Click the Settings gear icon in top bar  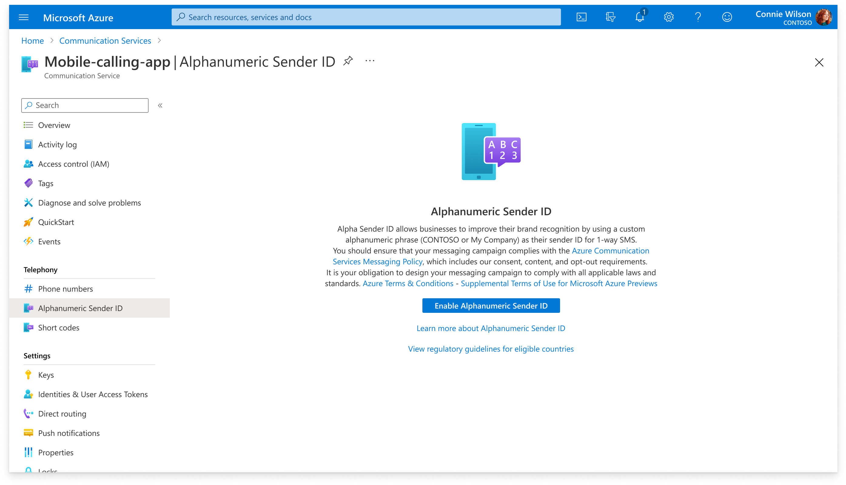pos(669,17)
